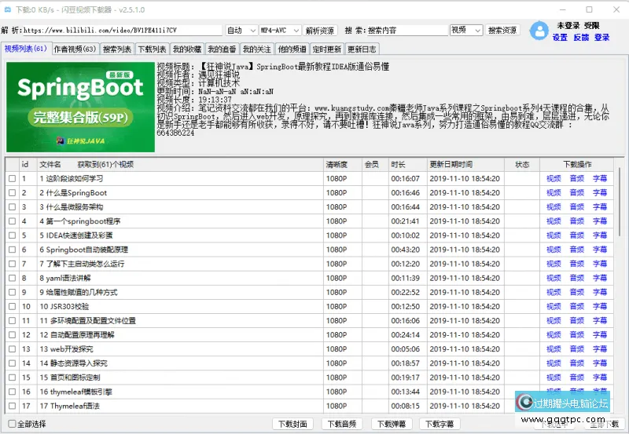This screenshot has width=629, height=434.
Task: Click the 下载弹幕 button
Action: click(x=391, y=424)
